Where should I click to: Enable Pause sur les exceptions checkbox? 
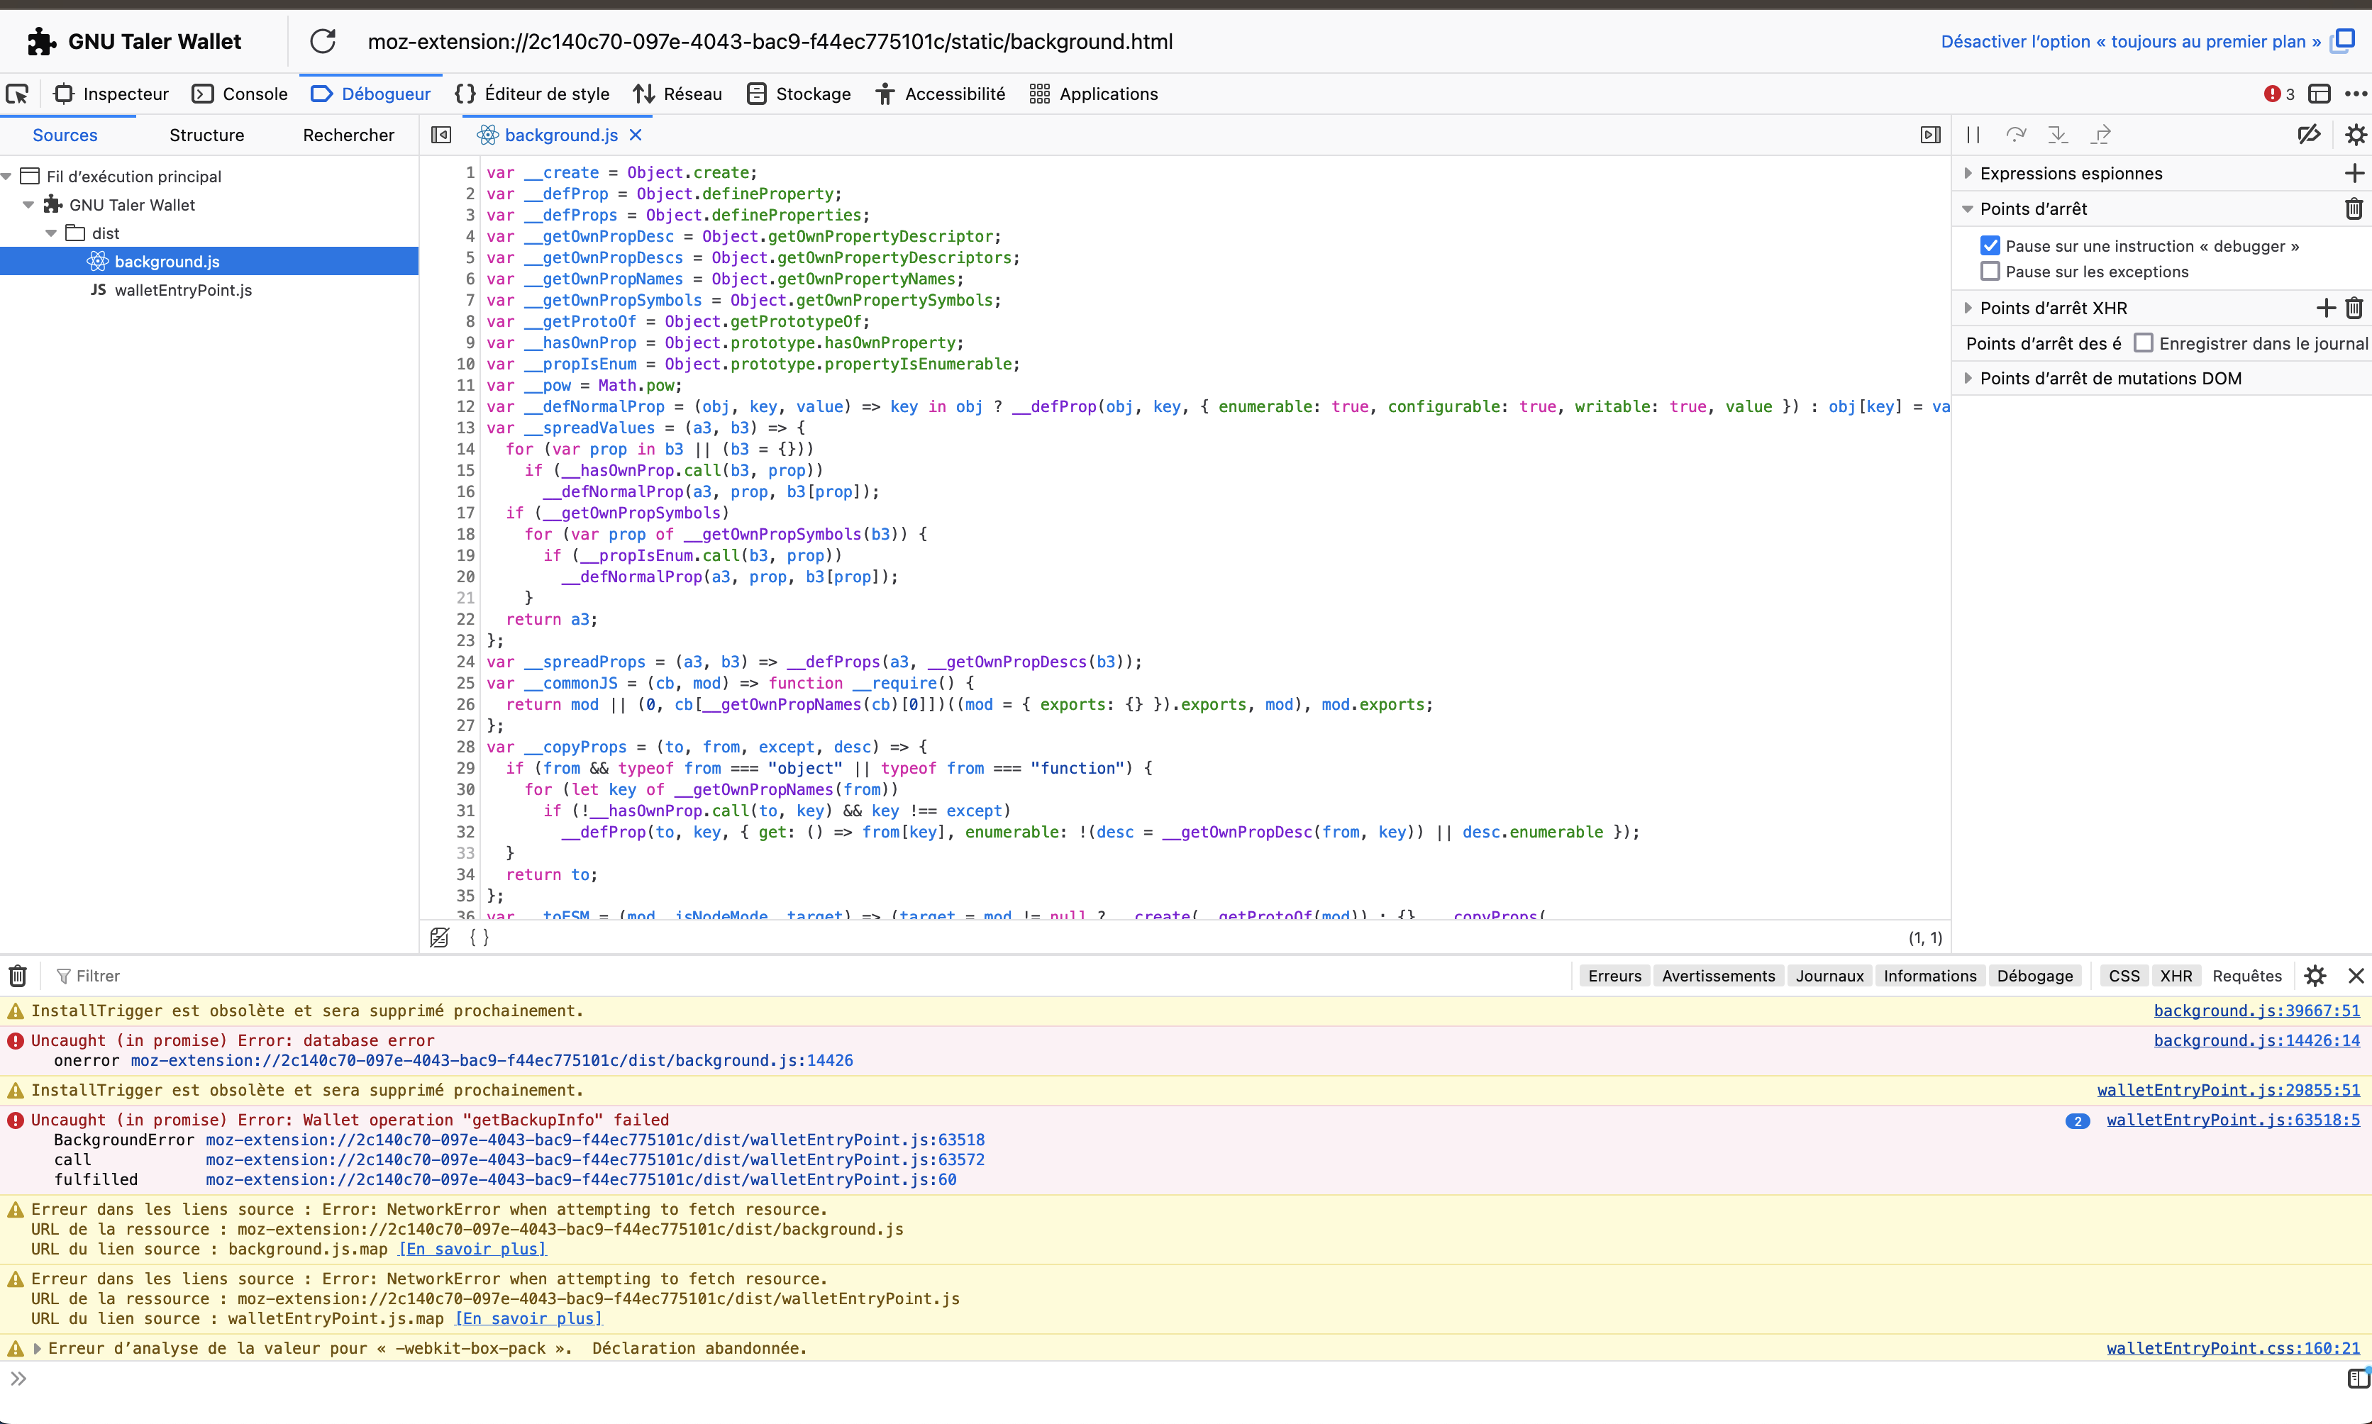point(1990,272)
